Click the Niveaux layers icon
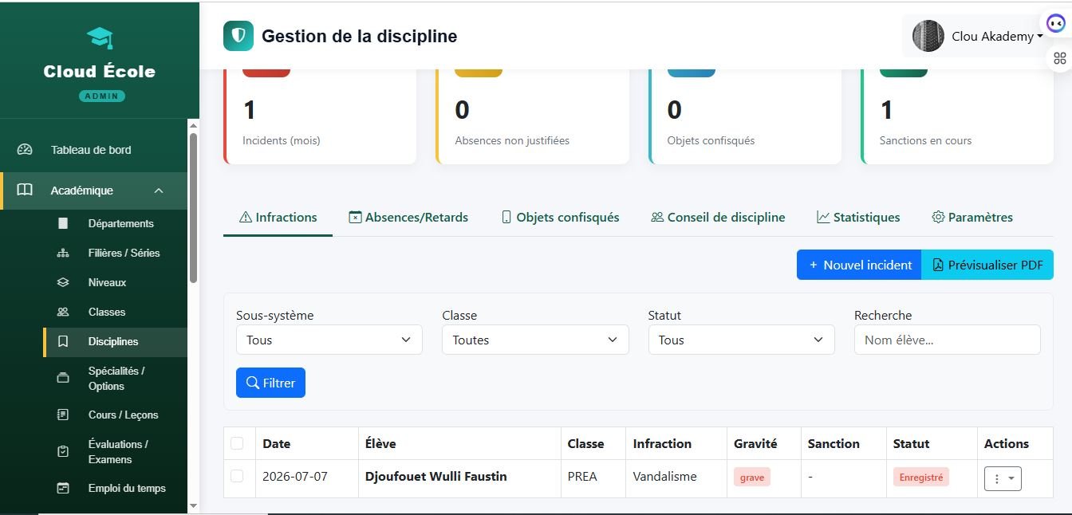Screen dimensions: 1072x515 click(63, 282)
